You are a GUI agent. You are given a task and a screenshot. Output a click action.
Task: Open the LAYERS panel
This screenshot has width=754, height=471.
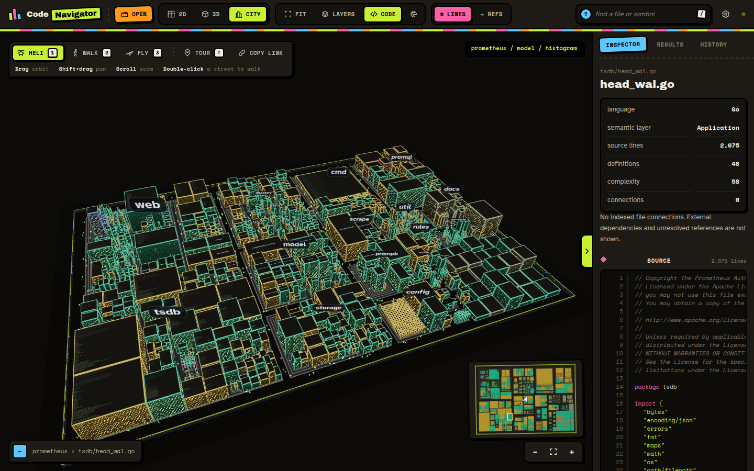coord(338,14)
